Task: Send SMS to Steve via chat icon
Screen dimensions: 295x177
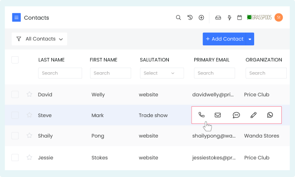Action: coord(236,115)
